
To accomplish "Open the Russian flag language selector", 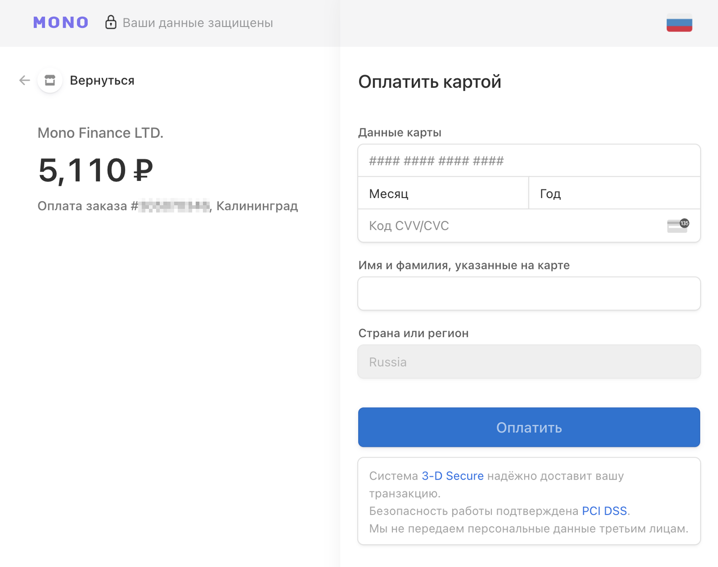I will click(x=679, y=23).
